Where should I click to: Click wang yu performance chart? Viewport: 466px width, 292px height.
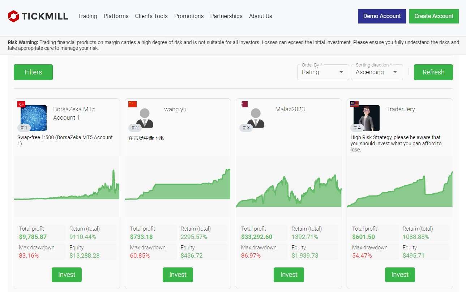tap(178, 187)
